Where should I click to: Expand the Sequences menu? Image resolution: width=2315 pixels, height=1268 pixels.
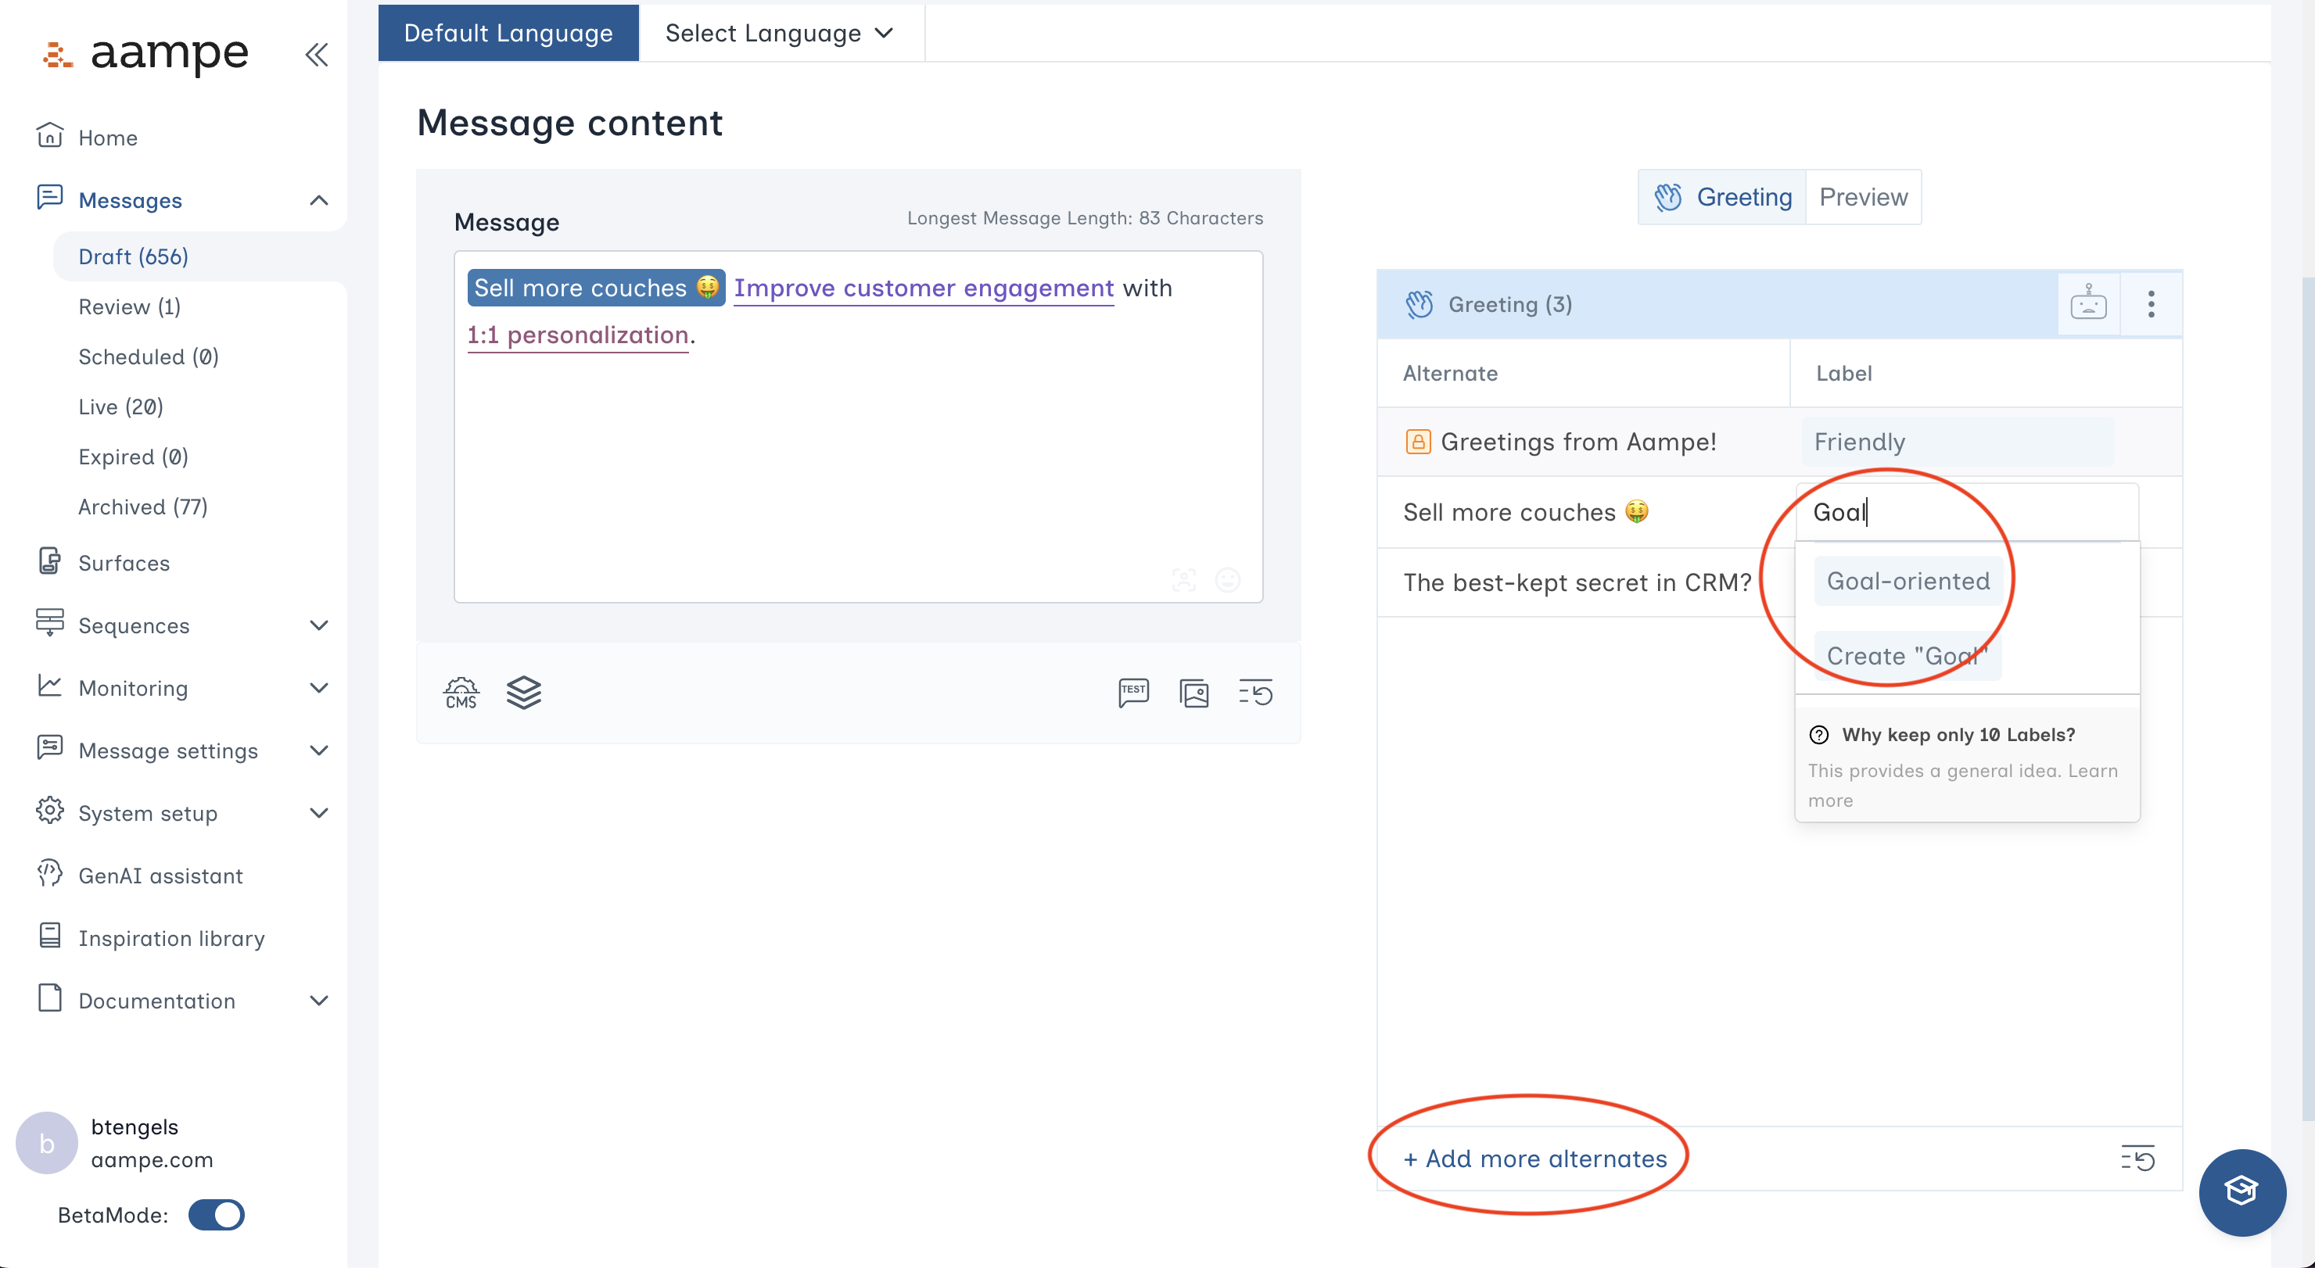click(318, 625)
